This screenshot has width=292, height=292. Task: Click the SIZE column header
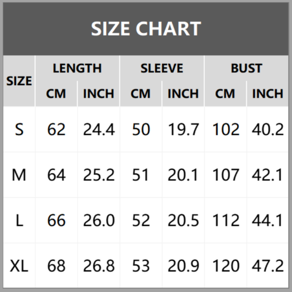pyautogui.click(x=19, y=81)
